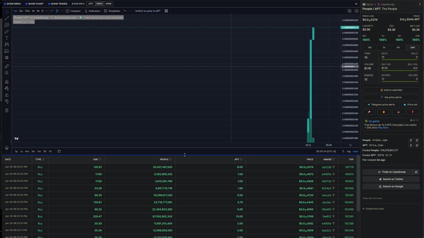Click the red flag reaction button

[x=413, y=112]
